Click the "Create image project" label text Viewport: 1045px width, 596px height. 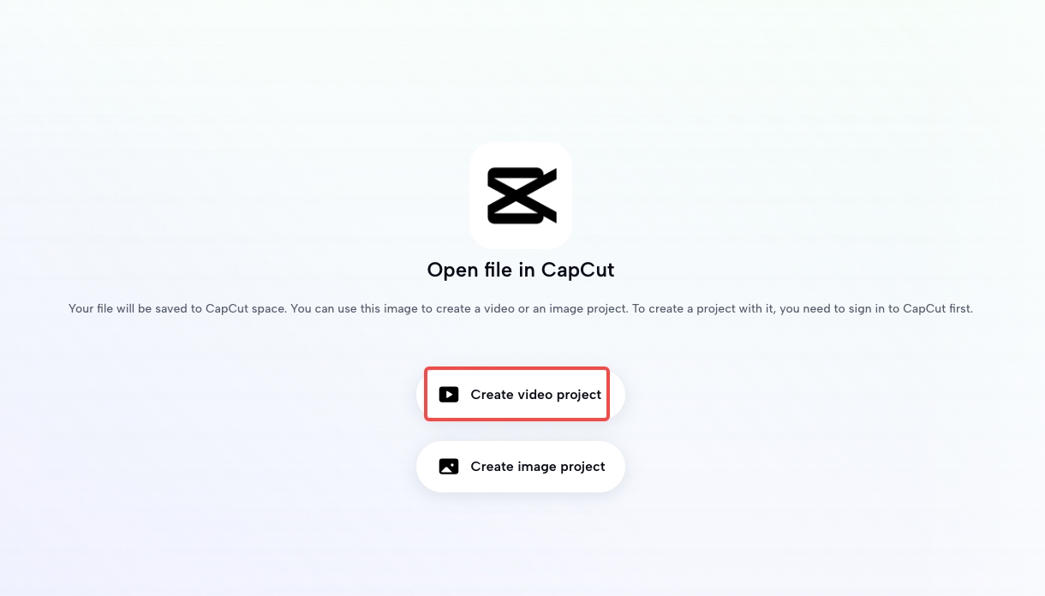point(538,467)
